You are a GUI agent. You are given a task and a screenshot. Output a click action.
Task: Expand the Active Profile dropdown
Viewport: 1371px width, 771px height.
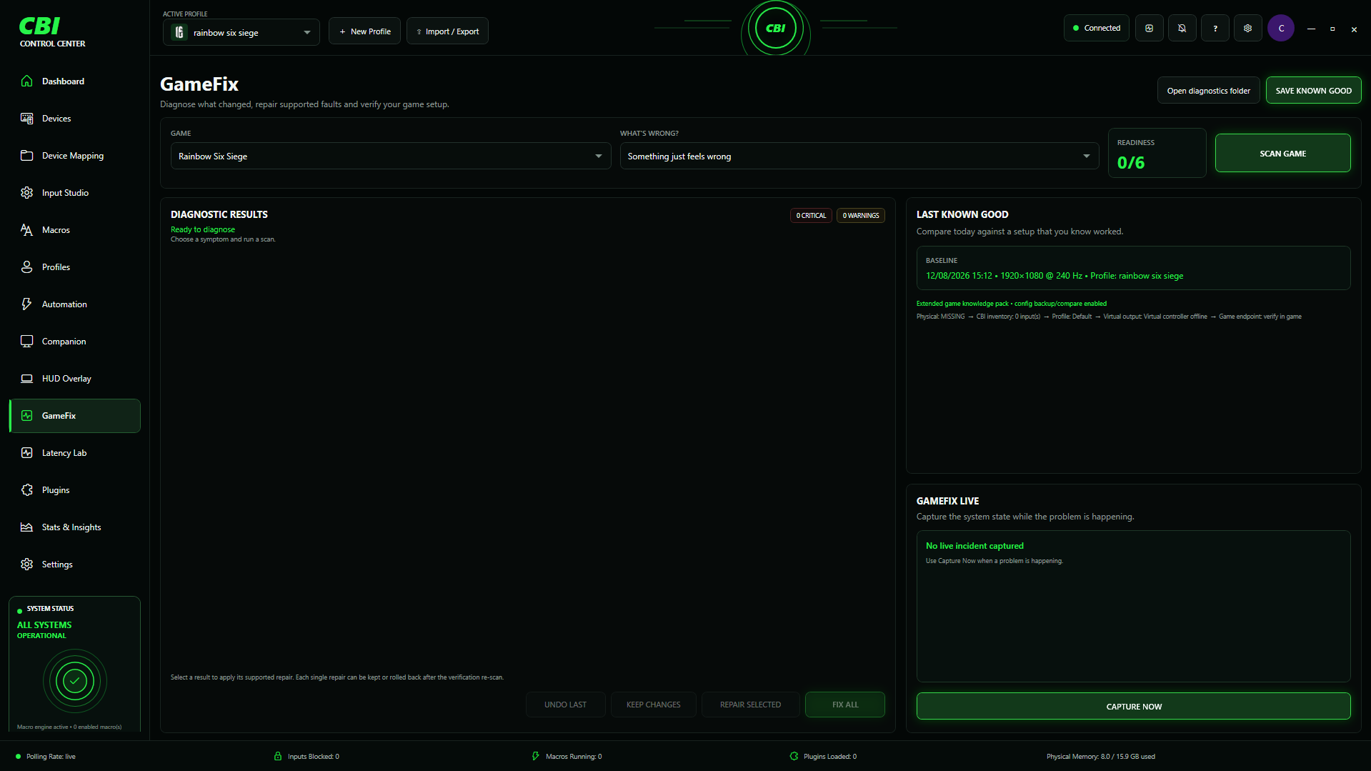[241, 32]
